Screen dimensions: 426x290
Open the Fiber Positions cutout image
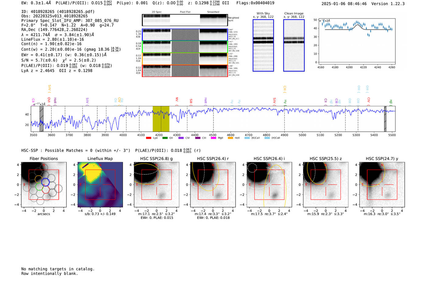point(44,185)
